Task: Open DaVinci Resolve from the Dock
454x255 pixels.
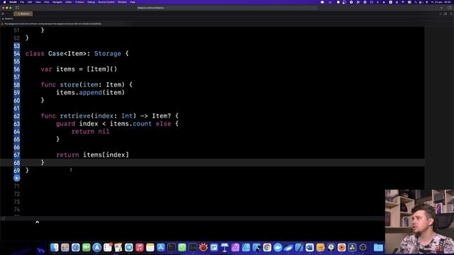Action: pyautogui.click(x=352, y=247)
